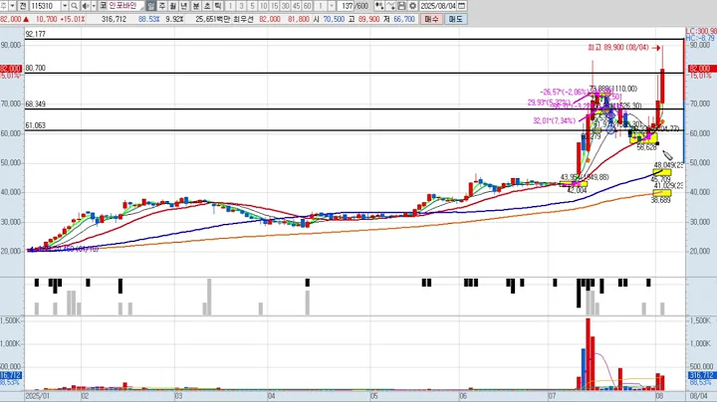Image resolution: width=717 pixels, height=402 pixels.
Task: Select the 30 interval button
Action: pyautogui.click(x=286, y=6)
